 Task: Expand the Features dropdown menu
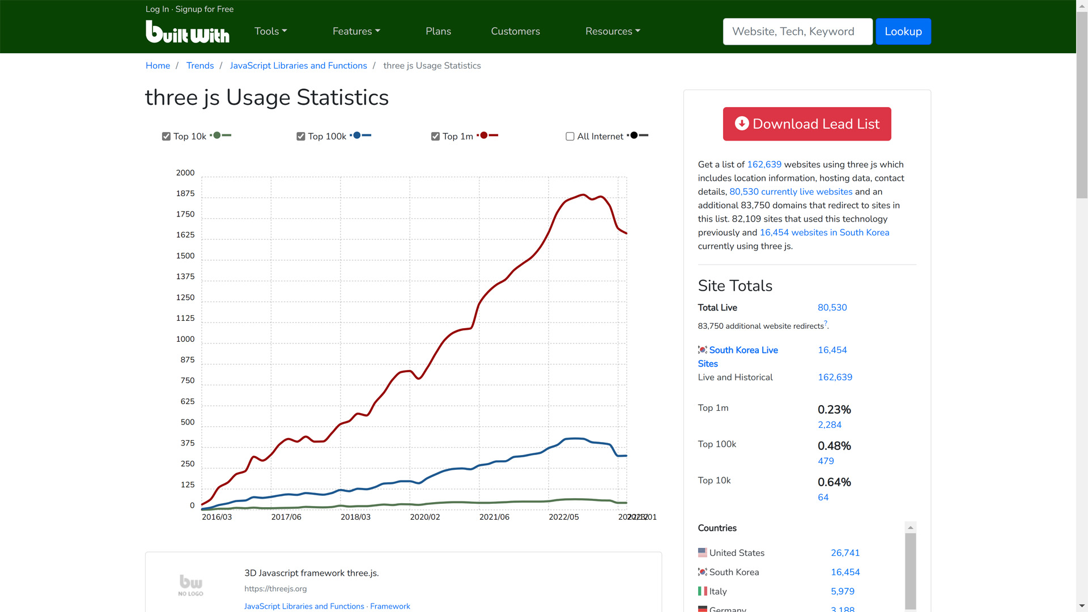pos(356,31)
